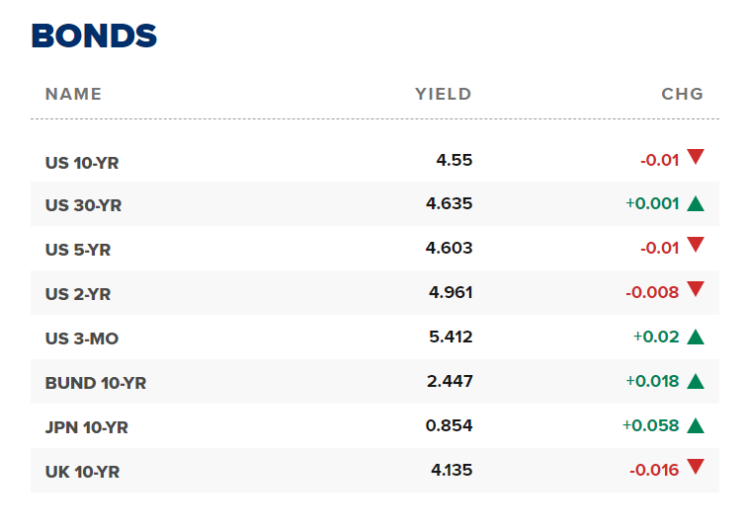The height and width of the screenshot is (527, 745).
Task: Select the UK 10-YR bond name
Action: coord(82,472)
